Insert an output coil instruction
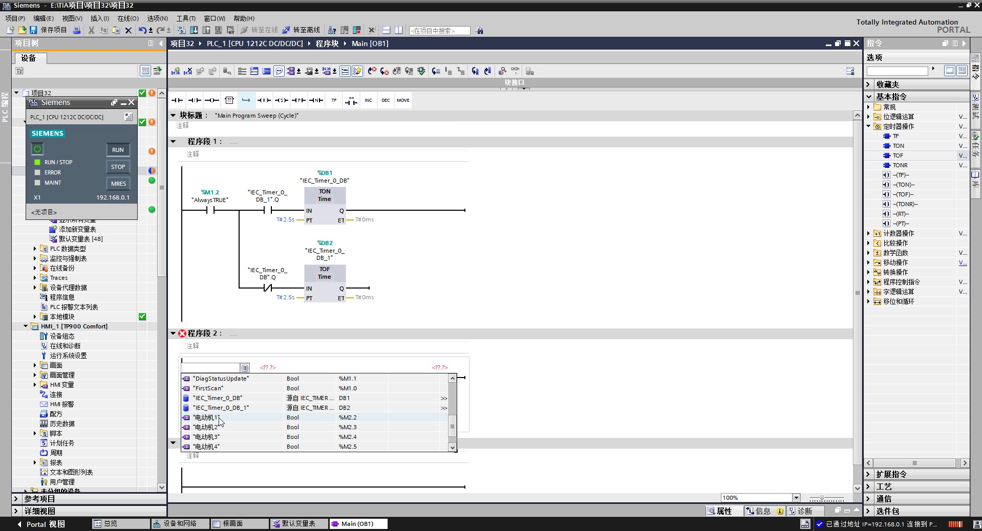Viewport: 982px width, 531px height. pyautogui.click(x=211, y=100)
